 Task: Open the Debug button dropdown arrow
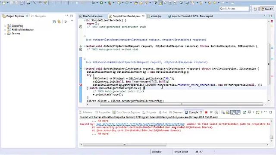97,3
